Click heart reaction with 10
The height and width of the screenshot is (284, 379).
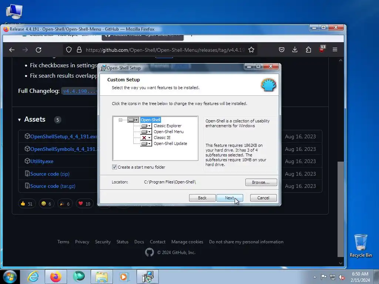(x=84, y=204)
